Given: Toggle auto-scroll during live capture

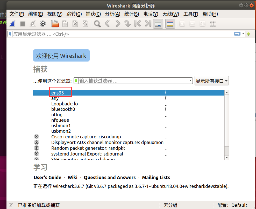Looking at the screenshot, I should (x=158, y=24).
